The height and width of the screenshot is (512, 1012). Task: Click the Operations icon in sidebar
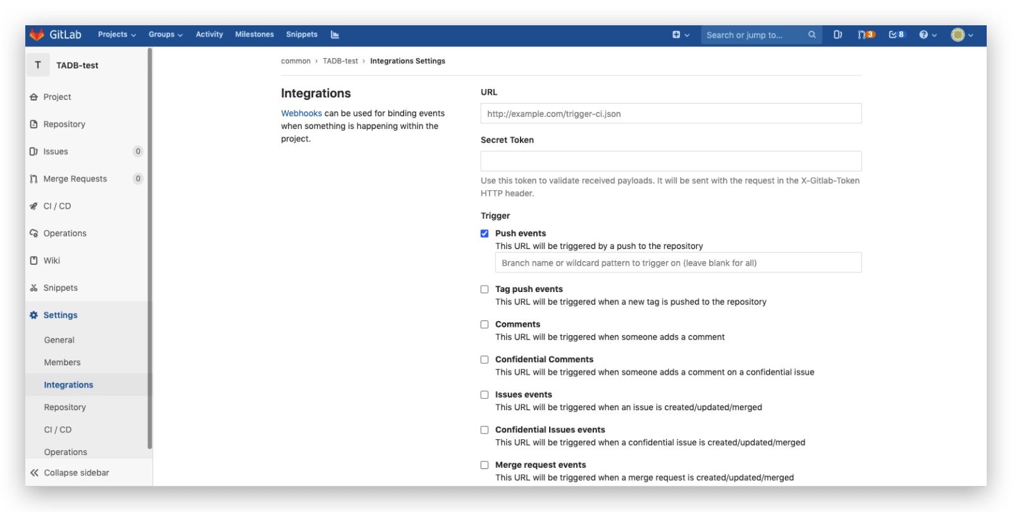(x=34, y=233)
